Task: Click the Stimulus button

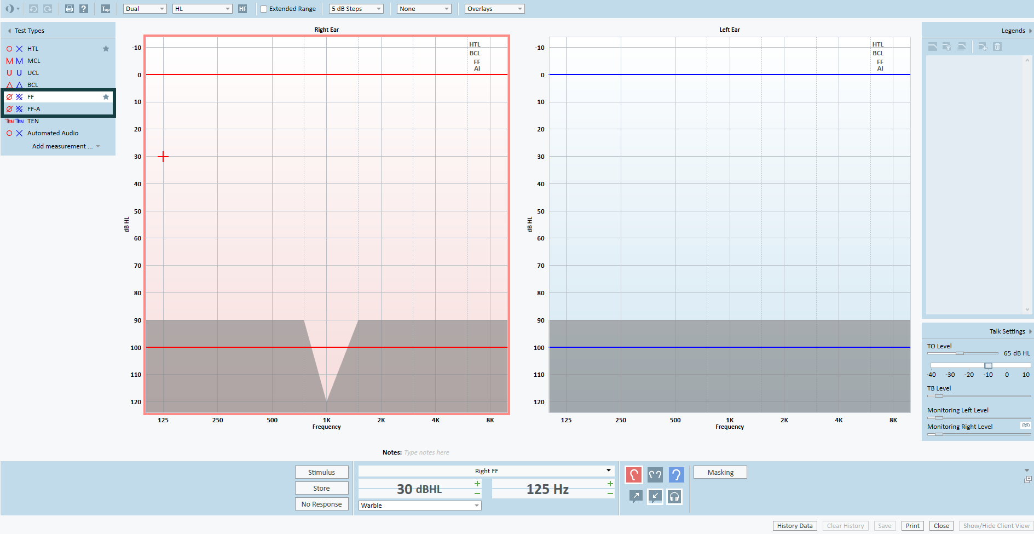Action: click(321, 472)
